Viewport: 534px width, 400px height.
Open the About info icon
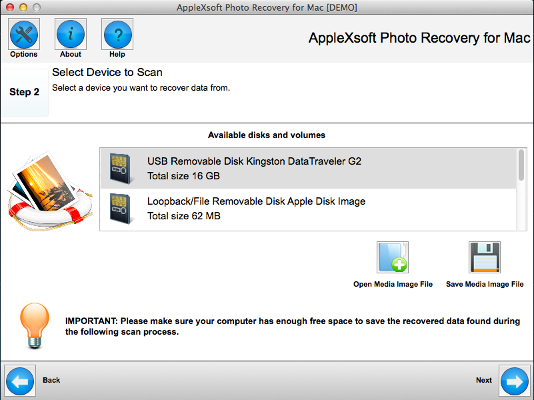pyautogui.click(x=71, y=34)
